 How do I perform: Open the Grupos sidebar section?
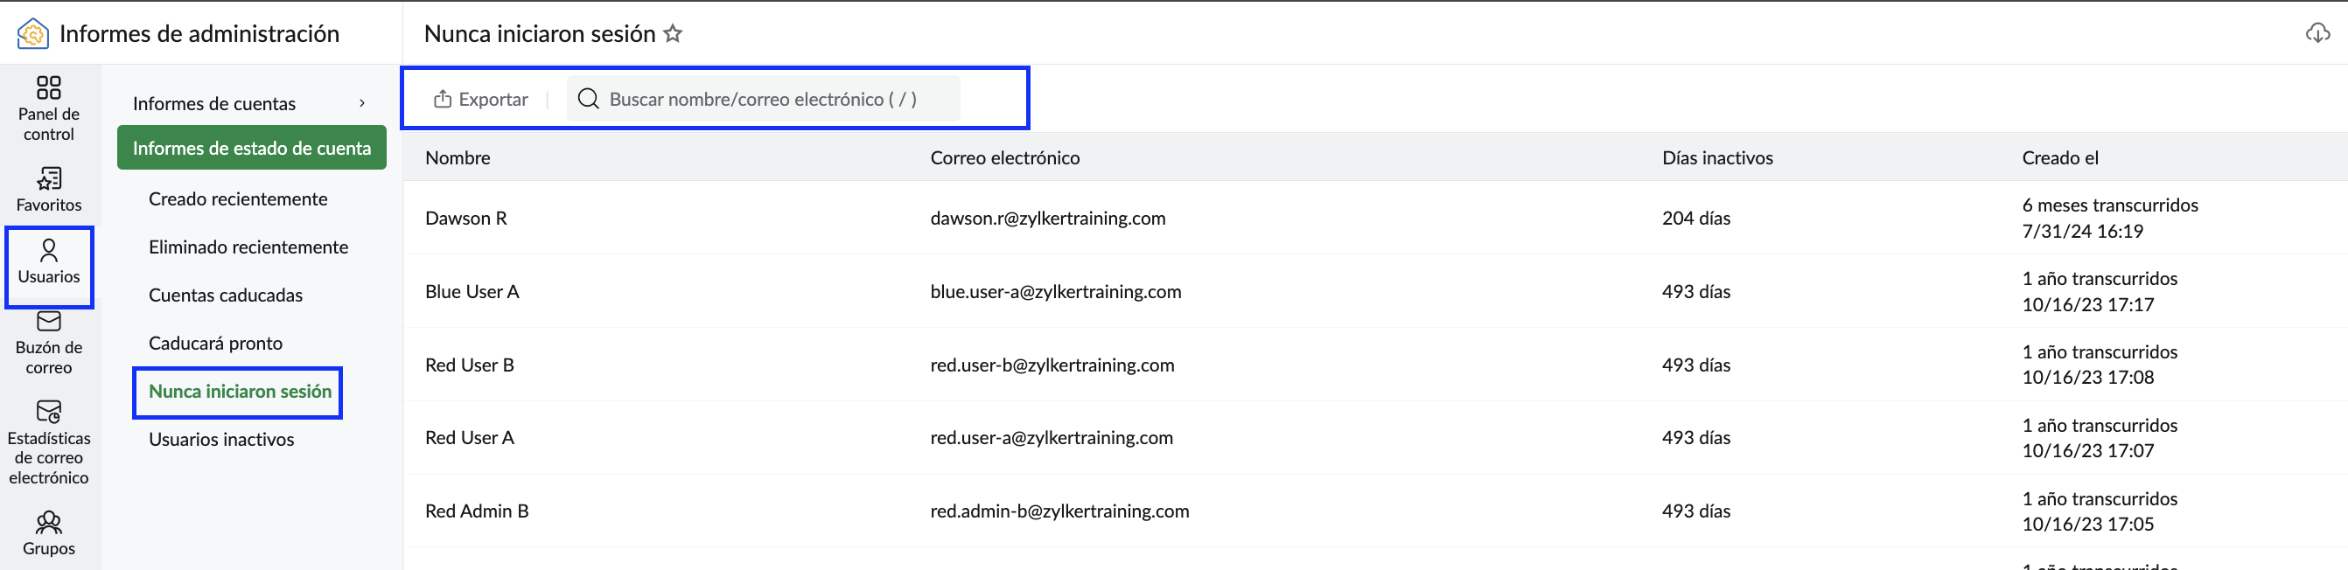48,533
